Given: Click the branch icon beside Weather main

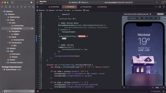Looking at the screenshot, I should (x=37, y=2).
